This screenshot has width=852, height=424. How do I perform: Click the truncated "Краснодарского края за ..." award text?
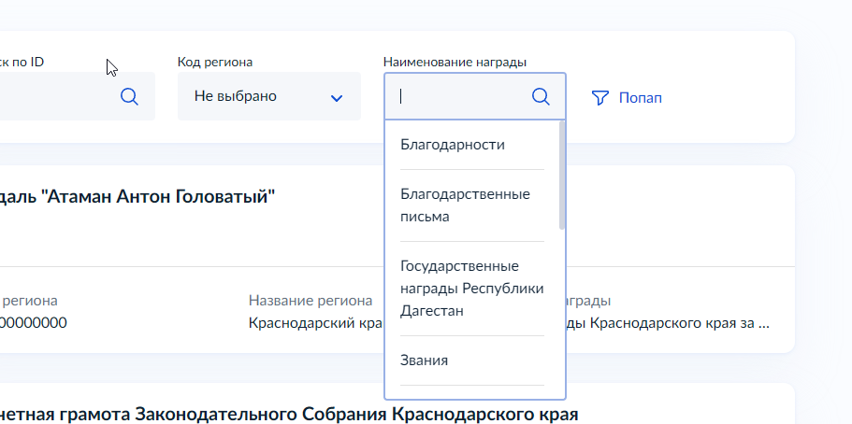point(673,323)
